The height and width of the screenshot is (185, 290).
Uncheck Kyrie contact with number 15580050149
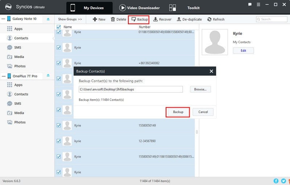pos(59,126)
